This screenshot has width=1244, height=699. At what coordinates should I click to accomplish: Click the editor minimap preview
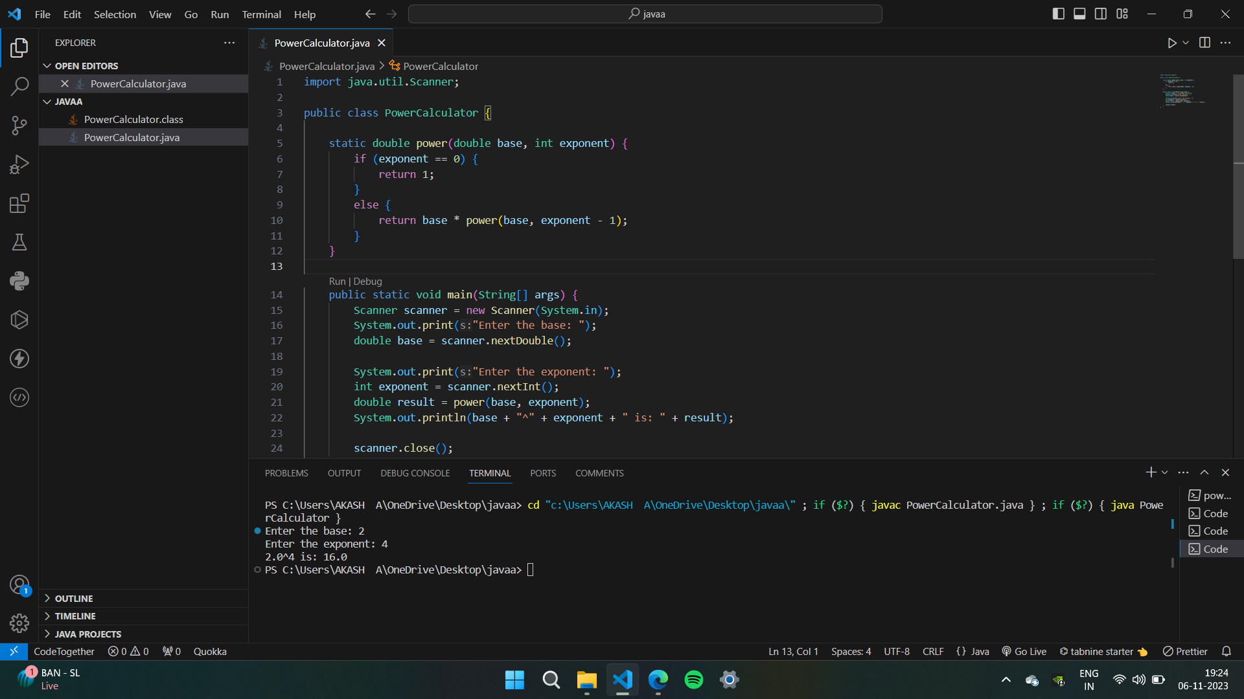pyautogui.click(x=1182, y=91)
